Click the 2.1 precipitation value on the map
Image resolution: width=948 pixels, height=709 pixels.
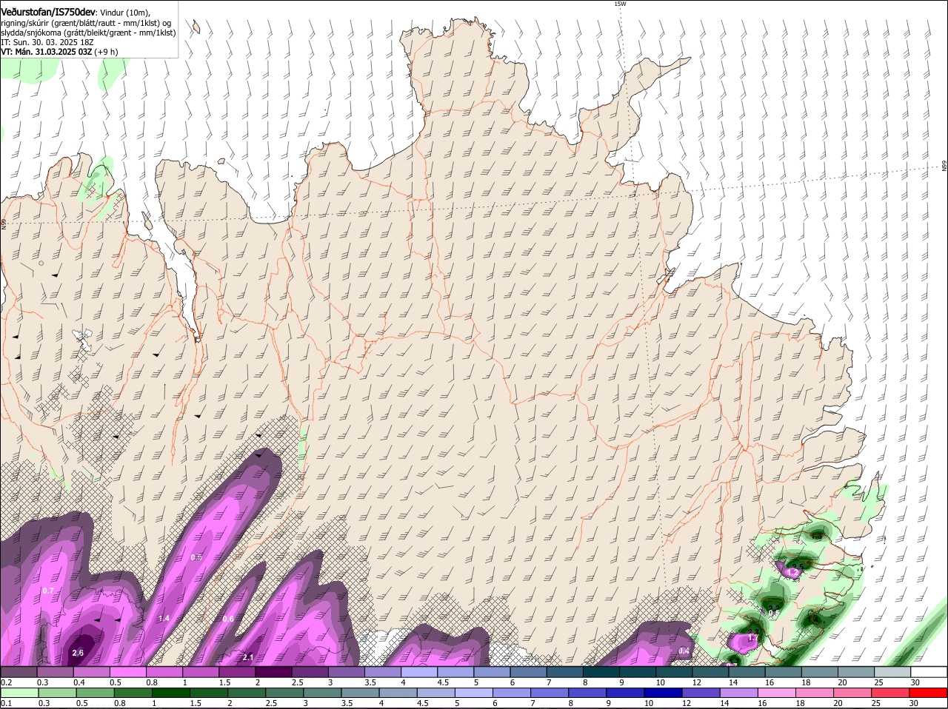pos(248,657)
